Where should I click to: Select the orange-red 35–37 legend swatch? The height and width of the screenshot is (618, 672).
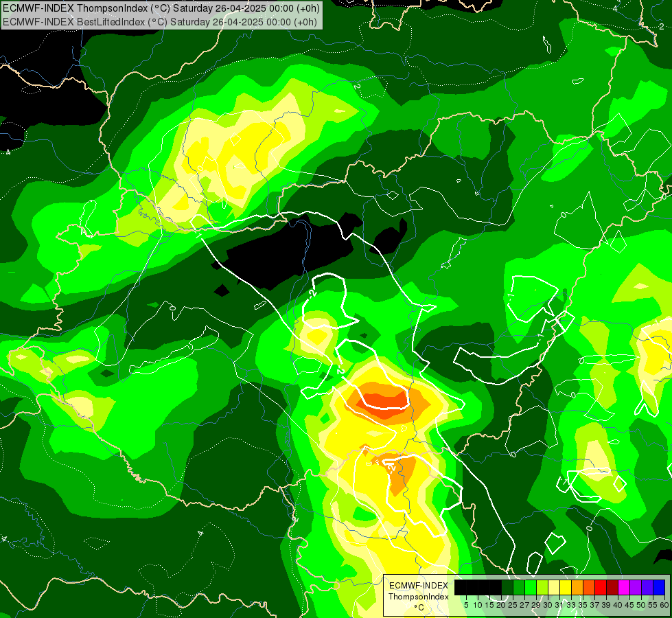pos(589,588)
